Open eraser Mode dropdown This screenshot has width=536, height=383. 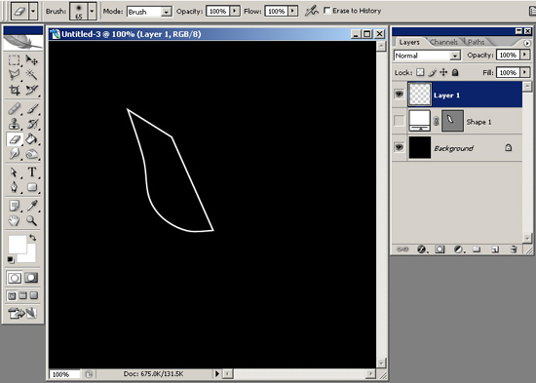(166, 12)
